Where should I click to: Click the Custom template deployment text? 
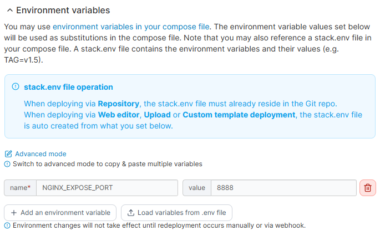(239, 115)
